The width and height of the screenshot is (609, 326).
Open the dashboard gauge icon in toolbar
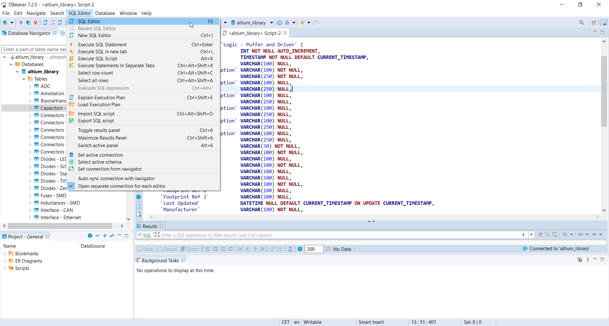tap(279, 23)
